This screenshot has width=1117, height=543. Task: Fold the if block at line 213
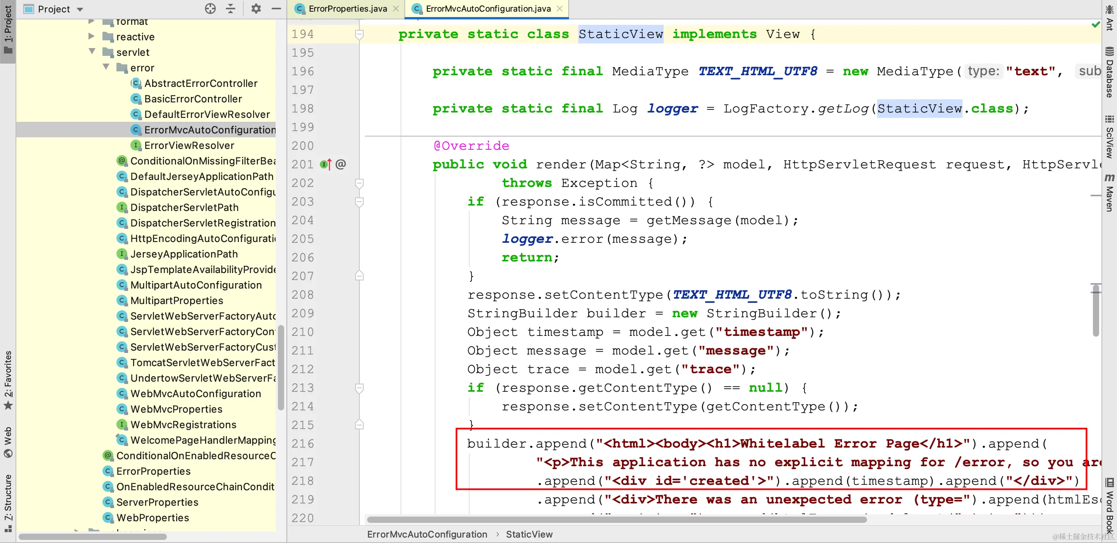click(x=359, y=388)
